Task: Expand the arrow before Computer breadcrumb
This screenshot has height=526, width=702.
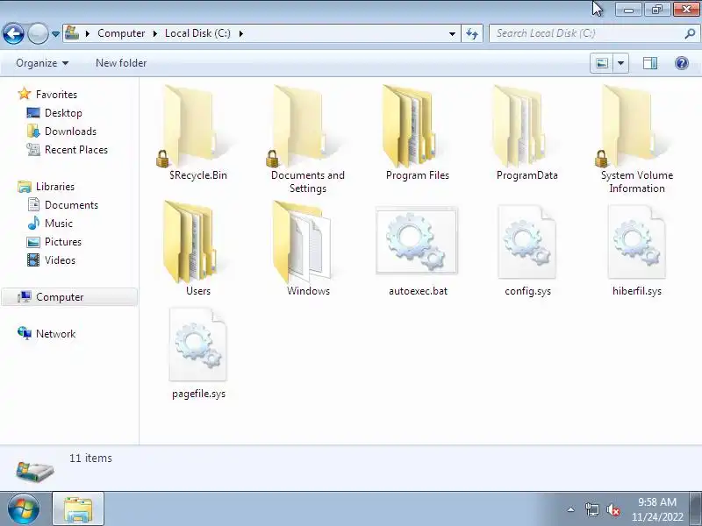Action: (x=88, y=33)
